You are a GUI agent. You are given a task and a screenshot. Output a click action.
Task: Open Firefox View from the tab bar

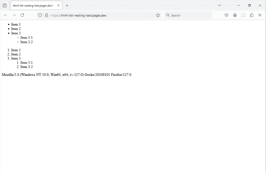tap(5, 5)
